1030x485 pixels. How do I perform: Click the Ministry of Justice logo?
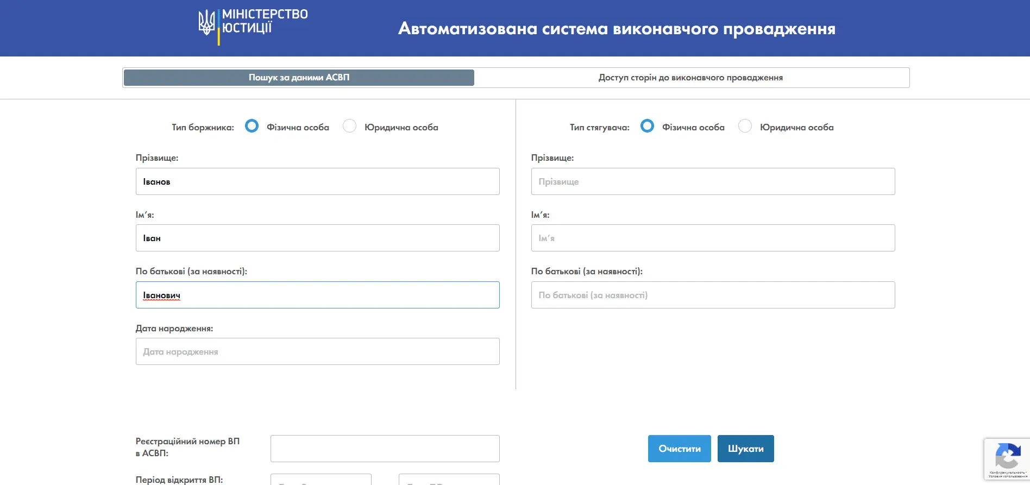click(x=253, y=26)
